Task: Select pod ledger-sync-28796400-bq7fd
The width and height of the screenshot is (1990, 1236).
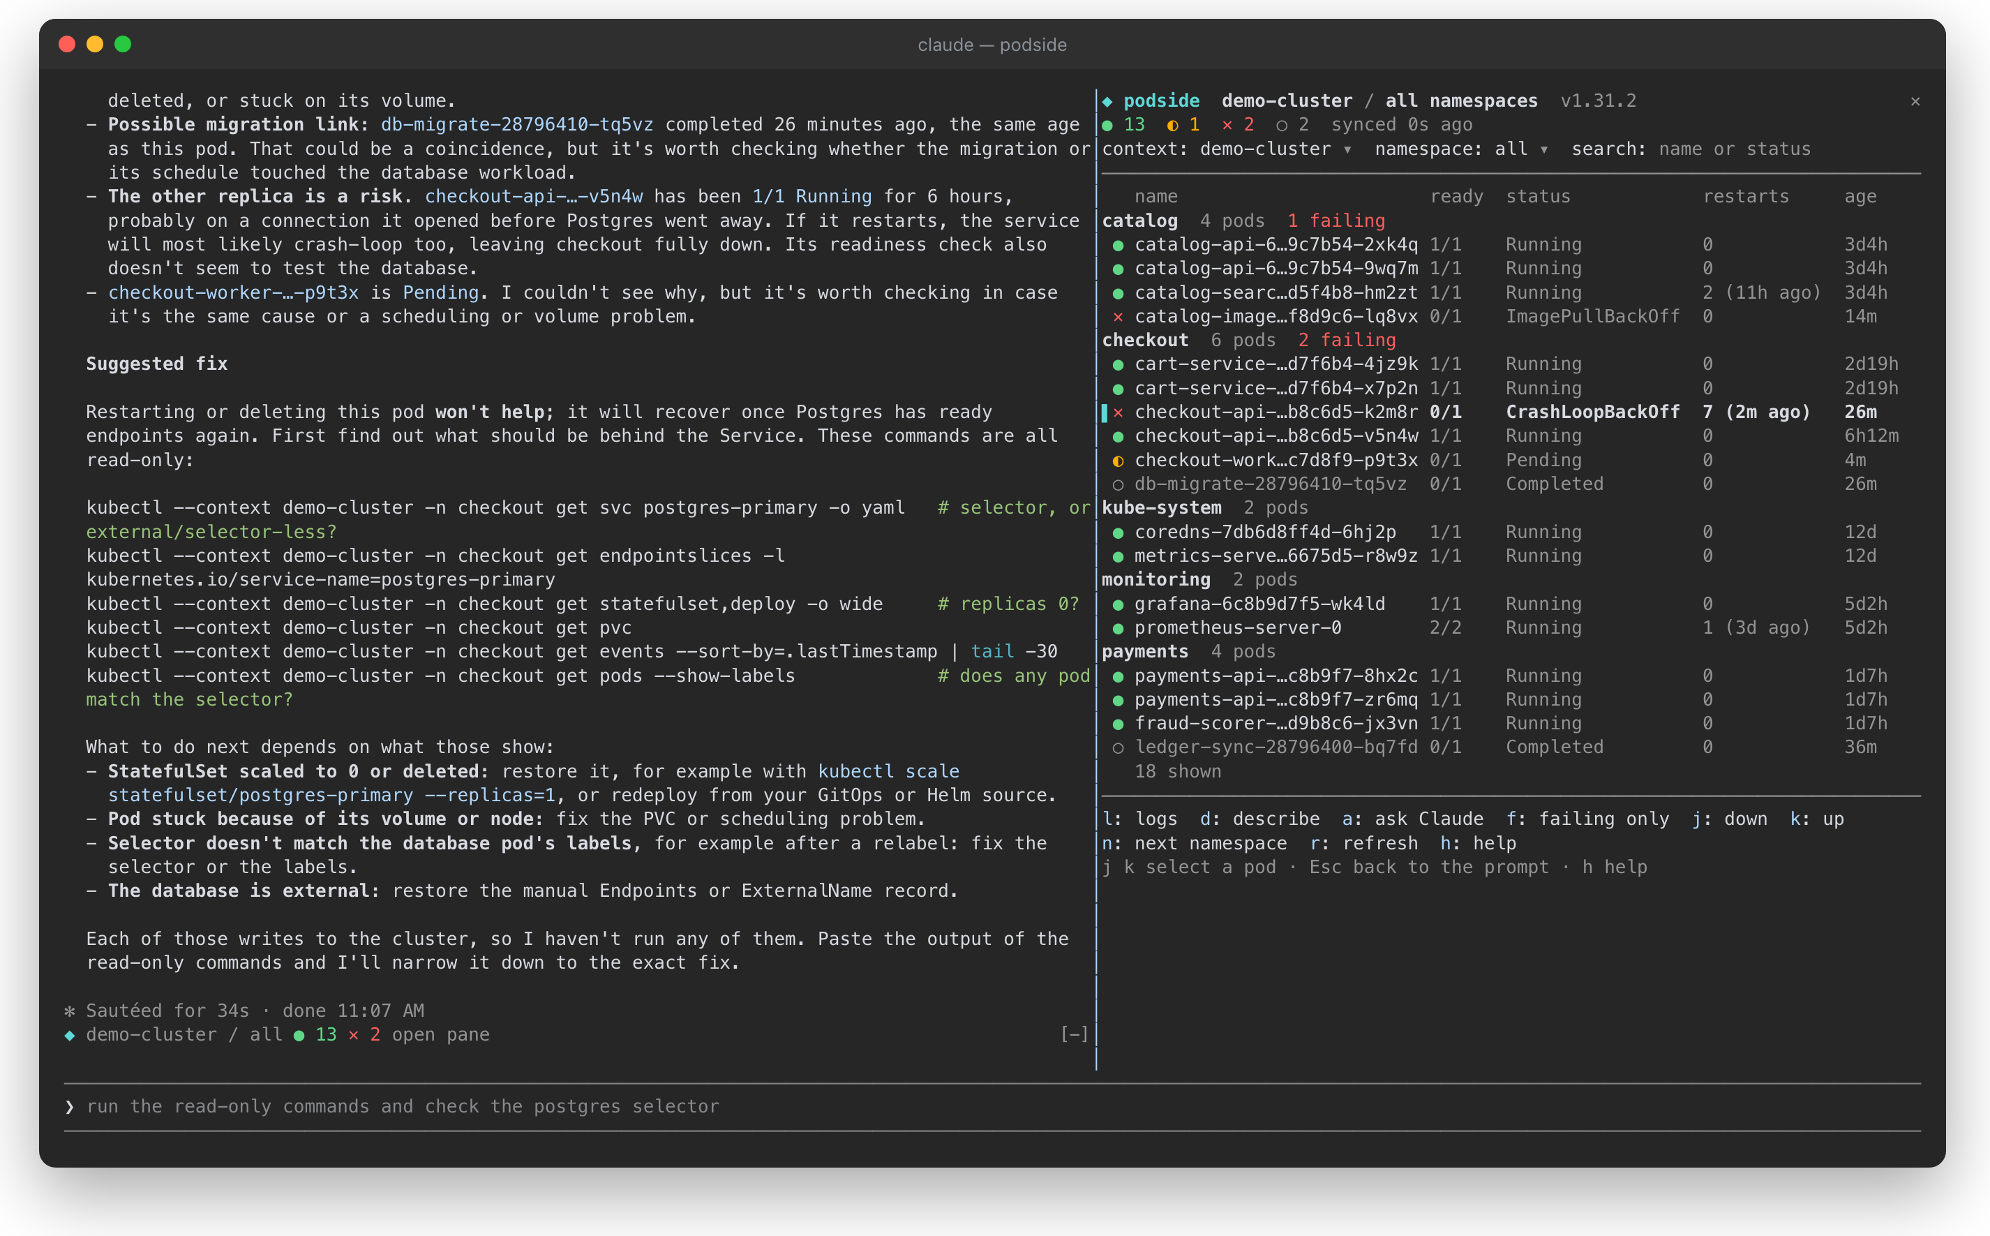Action: coord(1510,747)
